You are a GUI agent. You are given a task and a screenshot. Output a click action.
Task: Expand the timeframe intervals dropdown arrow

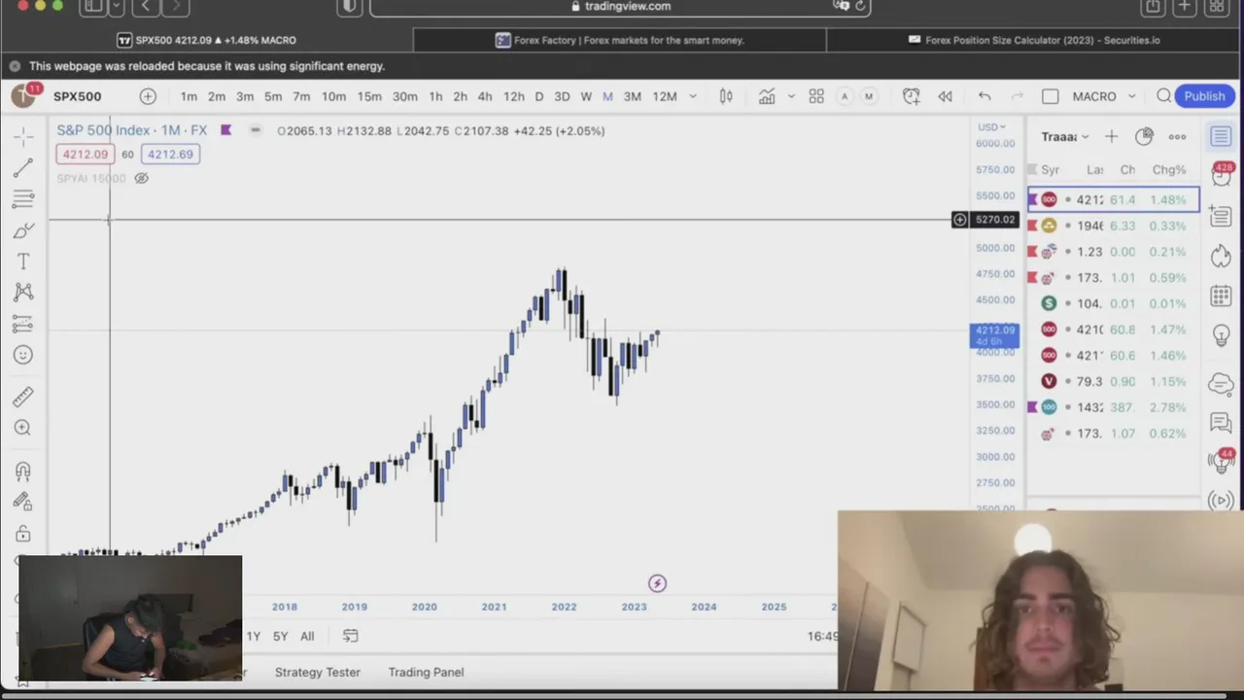click(x=693, y=96)
